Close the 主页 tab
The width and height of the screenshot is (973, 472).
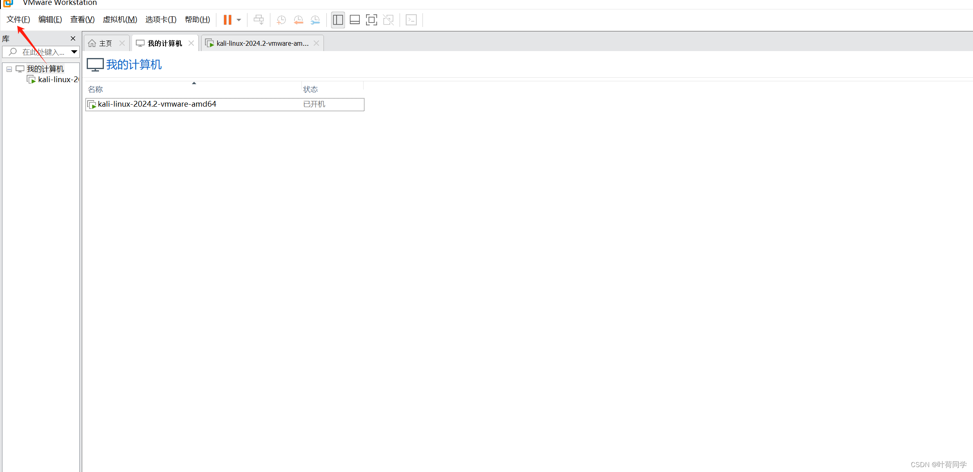pos(122,43)
